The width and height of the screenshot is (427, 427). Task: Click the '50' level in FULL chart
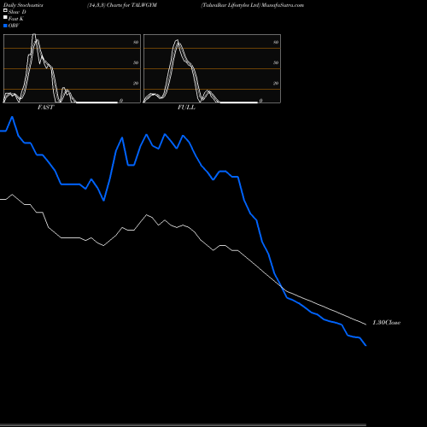[x=276, y=62]
